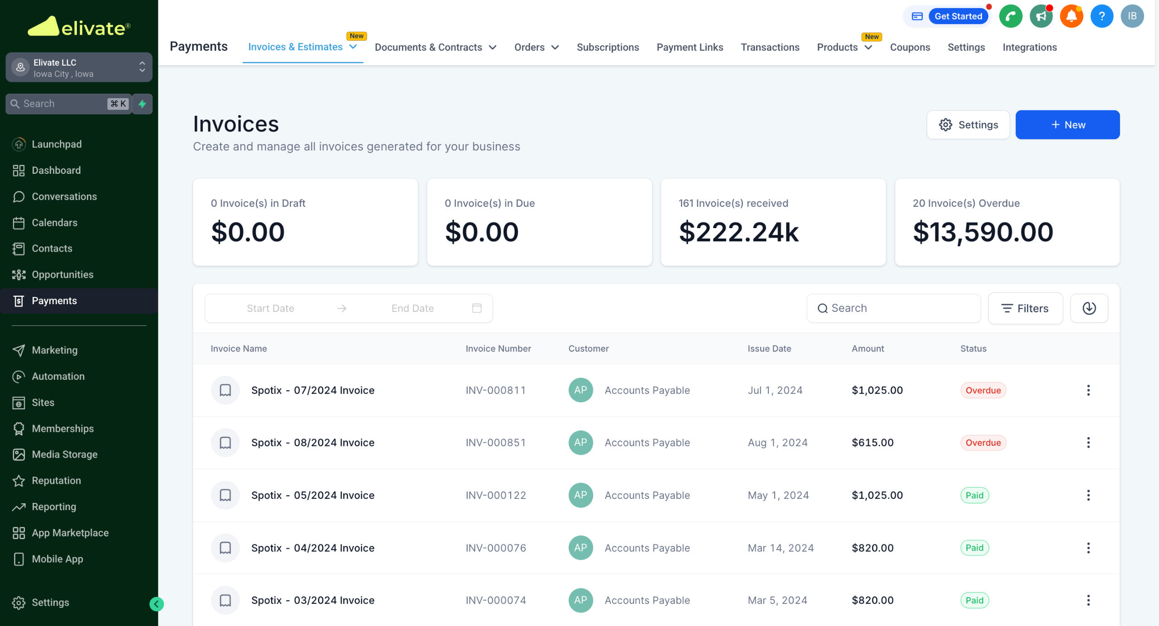Click the blue help question mark icon

pyautogui.click(x=1102, y=16)
